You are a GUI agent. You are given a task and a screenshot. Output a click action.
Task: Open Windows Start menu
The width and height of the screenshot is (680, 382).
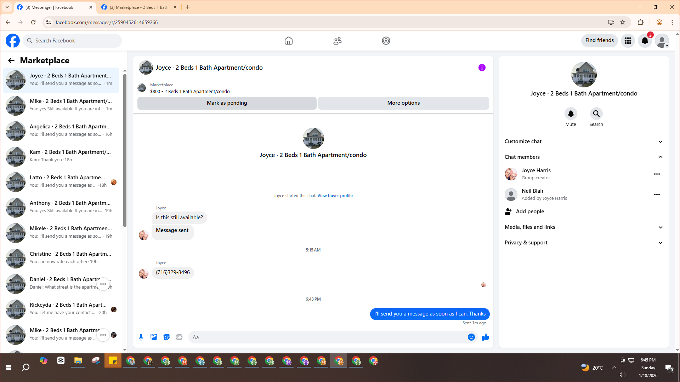[x=8, y=367]
